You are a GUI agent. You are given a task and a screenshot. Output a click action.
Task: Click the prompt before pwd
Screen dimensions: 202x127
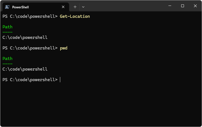pos(30,48)
